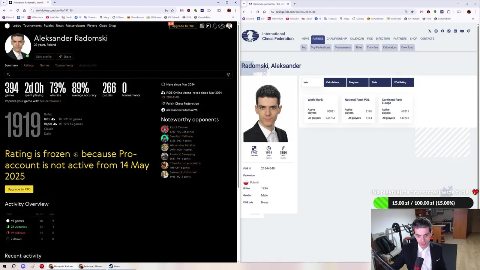Screen dimensions: 480x270
Task: Open the FIDE Calculations tab
Action: 334,82
